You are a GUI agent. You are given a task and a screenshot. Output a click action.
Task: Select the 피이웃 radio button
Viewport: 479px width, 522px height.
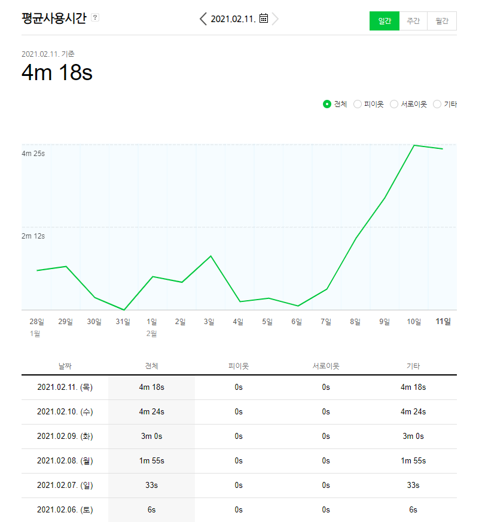click(358, 104)
